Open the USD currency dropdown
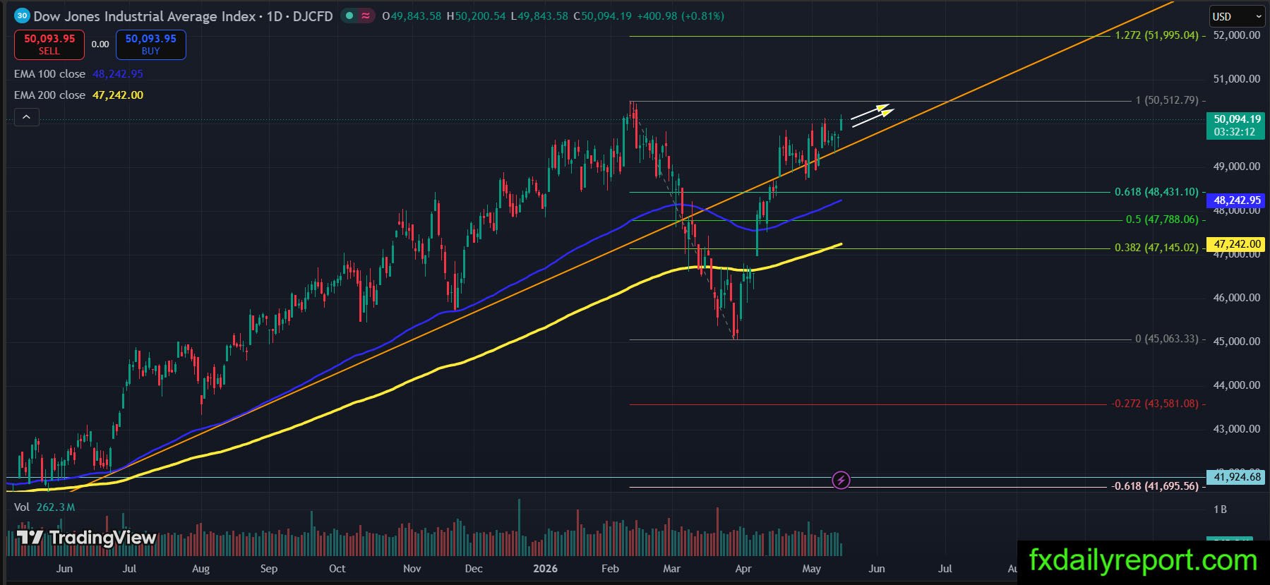This screenshot has width=1270, height=585. tap(1238, 16)
